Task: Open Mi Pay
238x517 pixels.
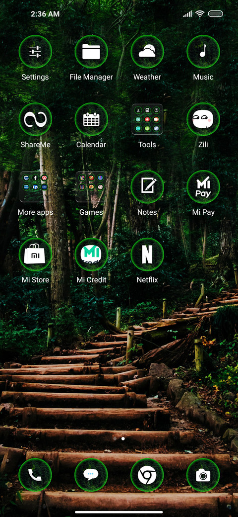Action: point(203,187)
